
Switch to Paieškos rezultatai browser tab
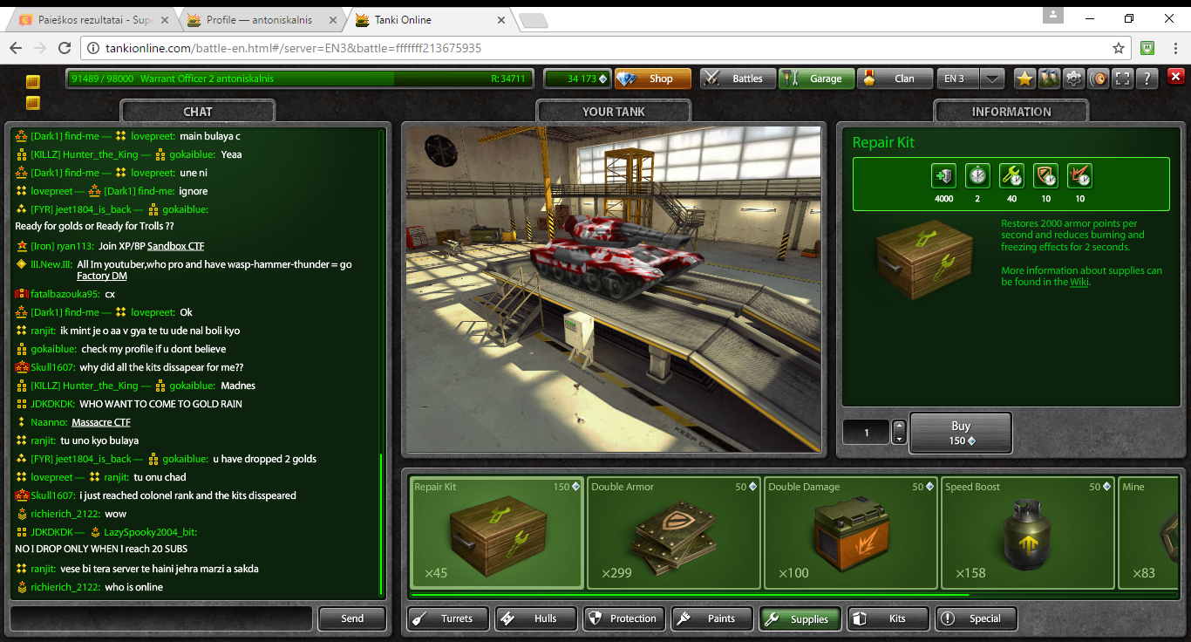[93, 20]
